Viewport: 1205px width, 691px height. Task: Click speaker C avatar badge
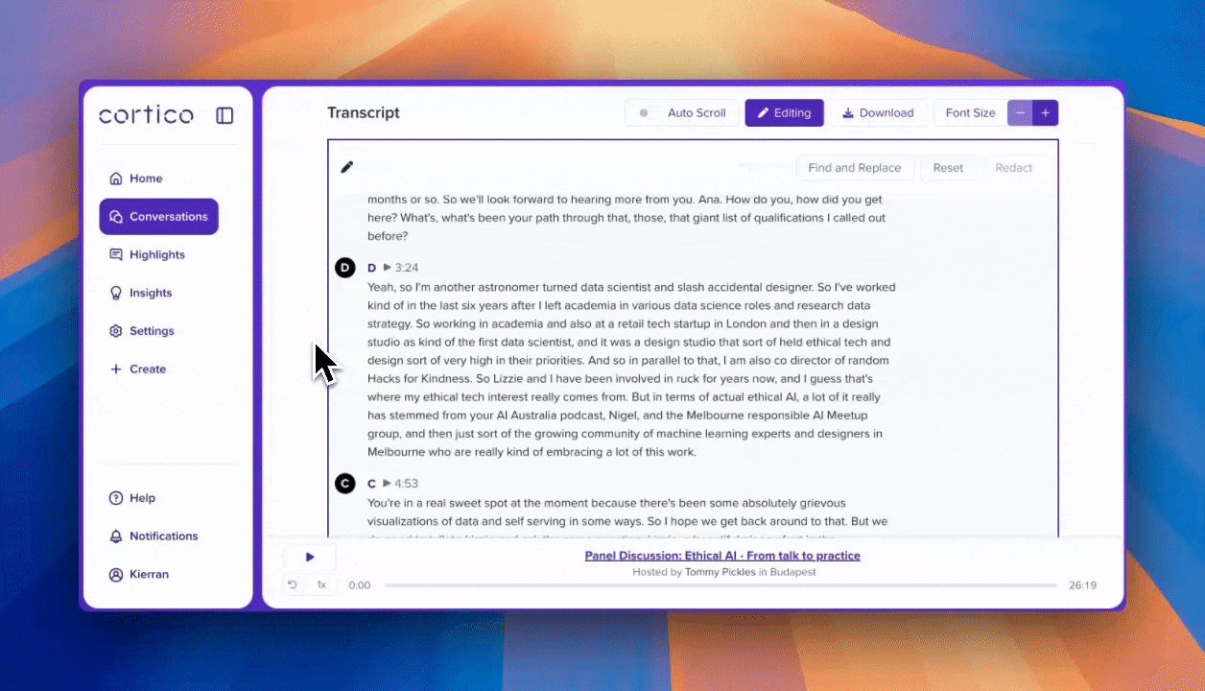345,484
